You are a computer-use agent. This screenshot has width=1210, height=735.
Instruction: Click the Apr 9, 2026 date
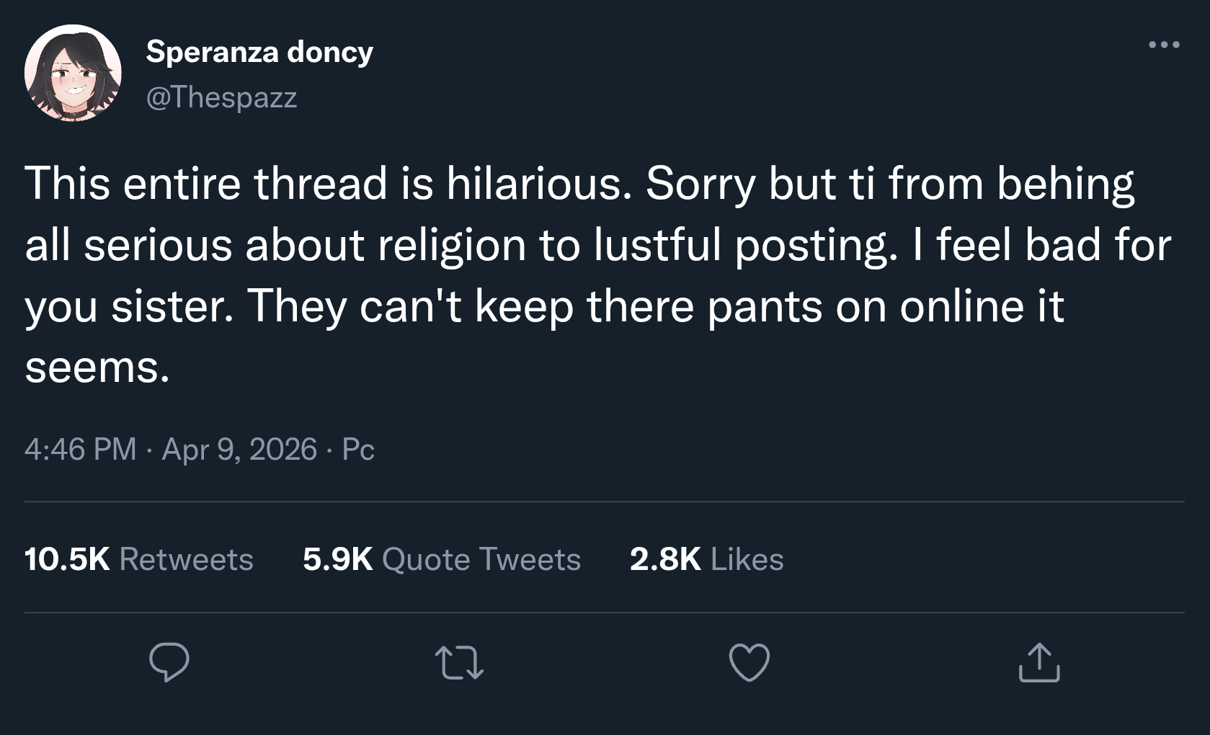tap(239, 449)
